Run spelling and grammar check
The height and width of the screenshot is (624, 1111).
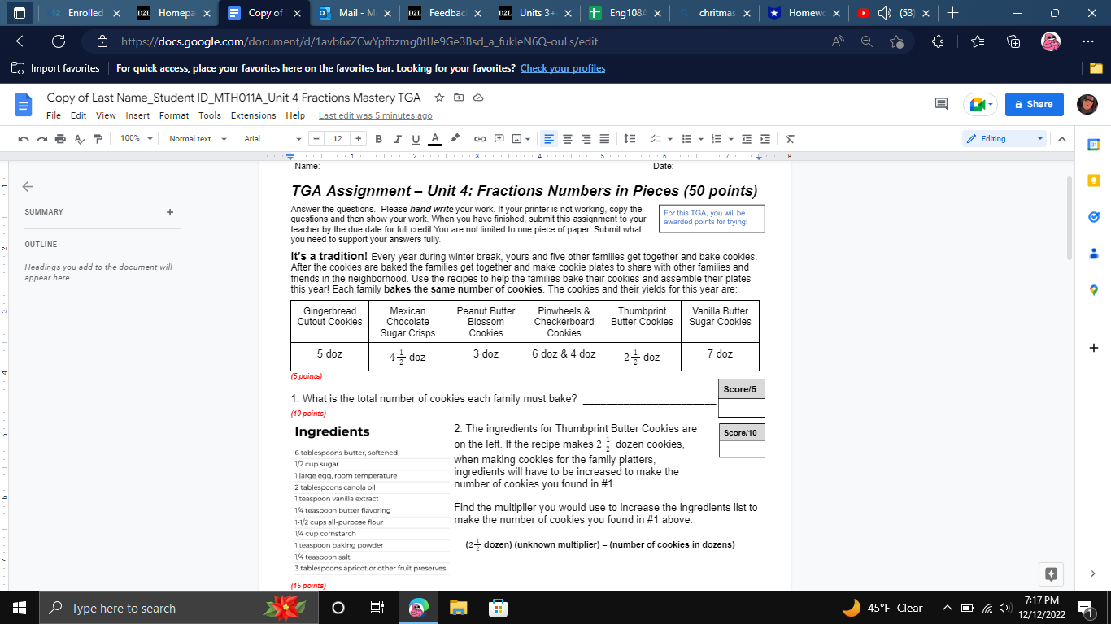click(79, 138)
